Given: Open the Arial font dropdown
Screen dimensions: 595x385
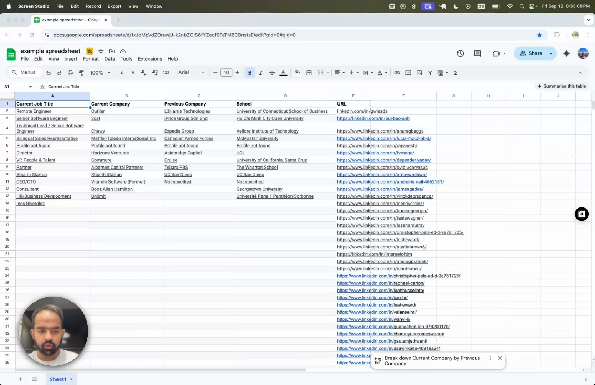Looking at the screenshot, I should point(191,72).
